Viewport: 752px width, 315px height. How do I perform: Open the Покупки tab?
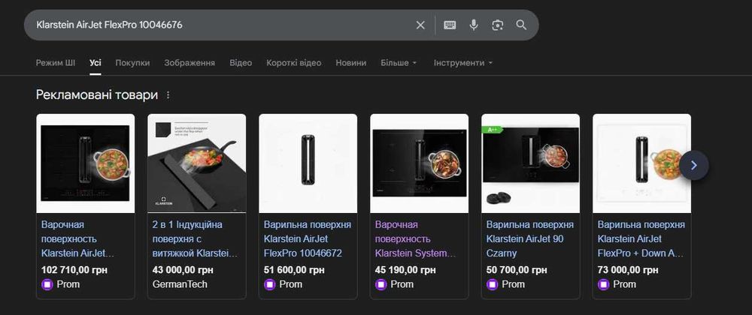(x=132, y=62)
